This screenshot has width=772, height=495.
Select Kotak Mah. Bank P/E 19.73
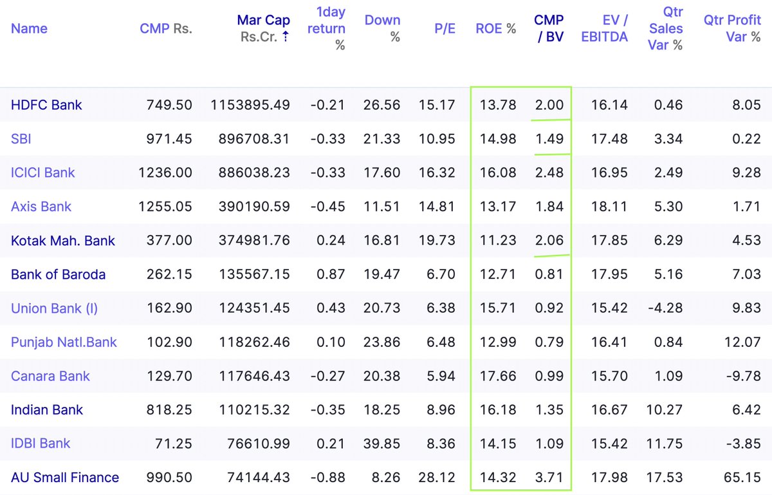(x=437, y=241)
